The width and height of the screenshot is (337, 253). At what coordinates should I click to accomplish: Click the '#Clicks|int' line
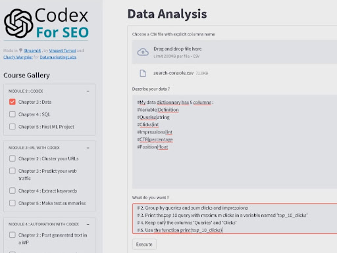148,125
